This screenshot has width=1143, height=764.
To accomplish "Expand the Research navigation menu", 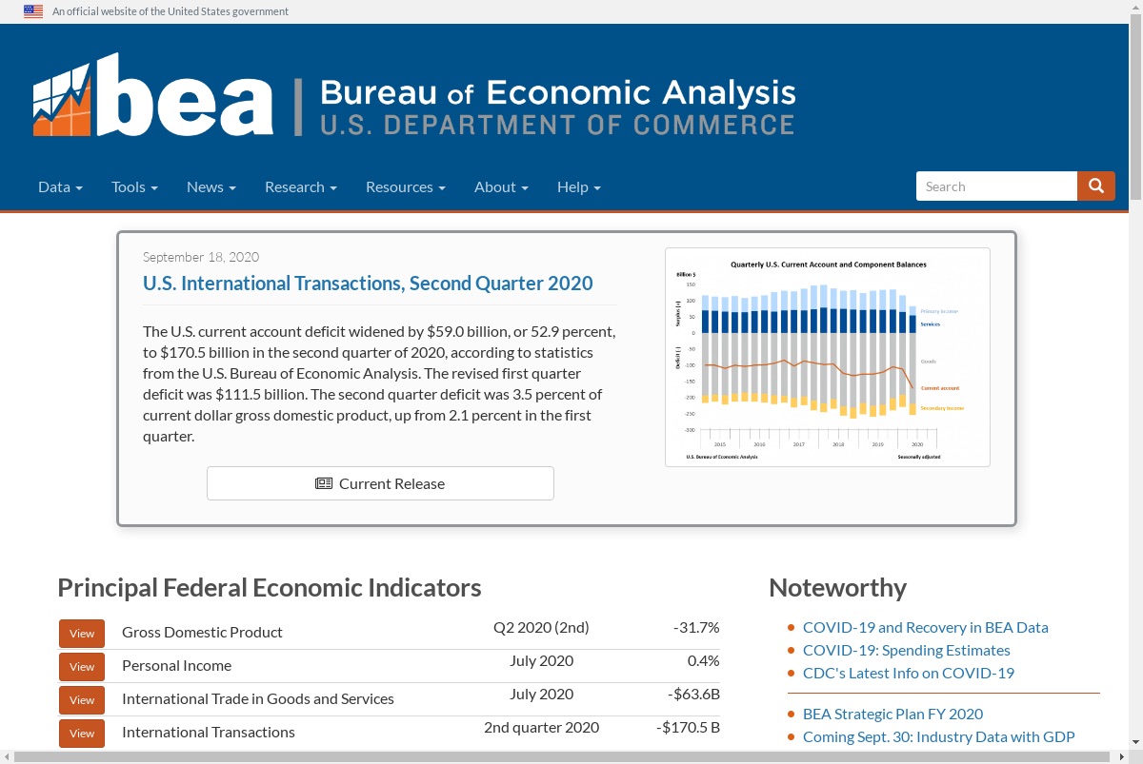I will pyautogui.click(x=301, y=186).
